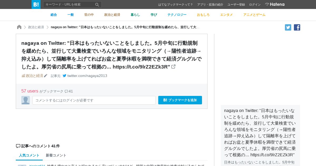Select おもしろ category menu
Image resolution: width=316 pixels, height=166 pixels.
pos(203,15)
